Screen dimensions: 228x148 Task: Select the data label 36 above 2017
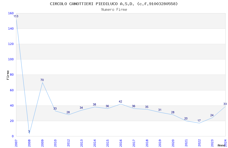coord(134,106)
